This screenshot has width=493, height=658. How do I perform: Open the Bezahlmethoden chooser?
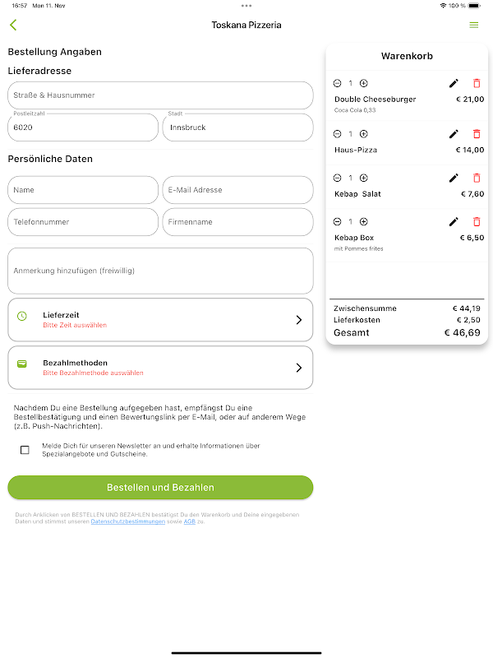[x=160, y=368]
